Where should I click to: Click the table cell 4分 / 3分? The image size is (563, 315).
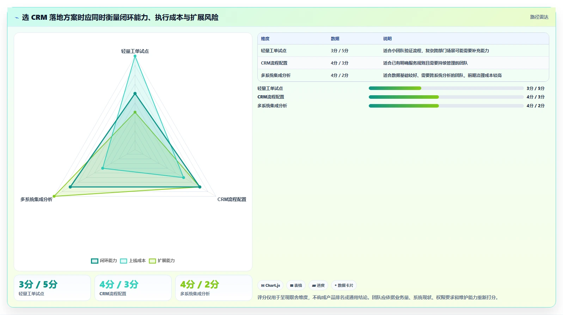339,63
